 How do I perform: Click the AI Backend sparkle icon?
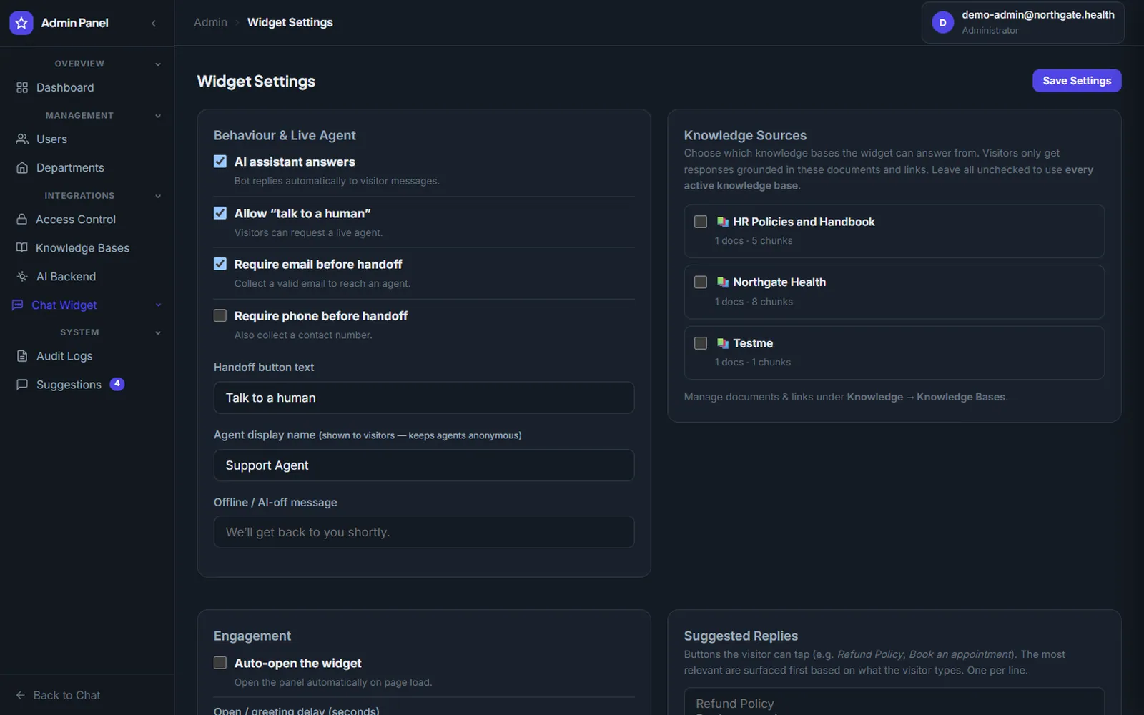tap(22, 276)
